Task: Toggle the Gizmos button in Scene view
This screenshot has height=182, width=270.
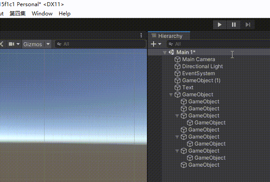Action: click(x=33, y=44)
